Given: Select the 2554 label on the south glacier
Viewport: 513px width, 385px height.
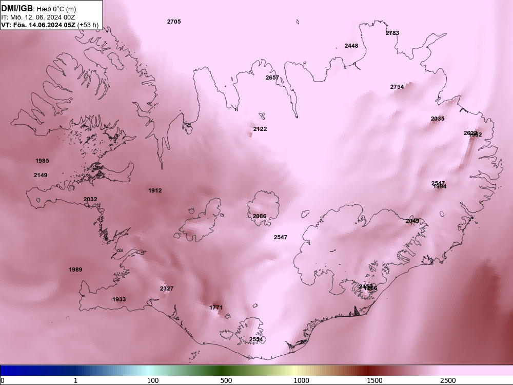Looking at the screenshot, I should click(256, 339).
